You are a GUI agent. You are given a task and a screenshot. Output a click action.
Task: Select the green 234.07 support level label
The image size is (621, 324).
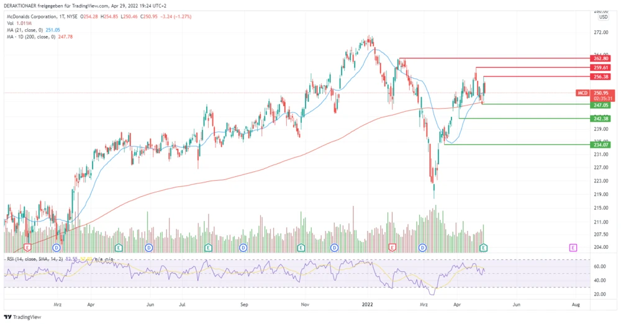click(601, 145)
